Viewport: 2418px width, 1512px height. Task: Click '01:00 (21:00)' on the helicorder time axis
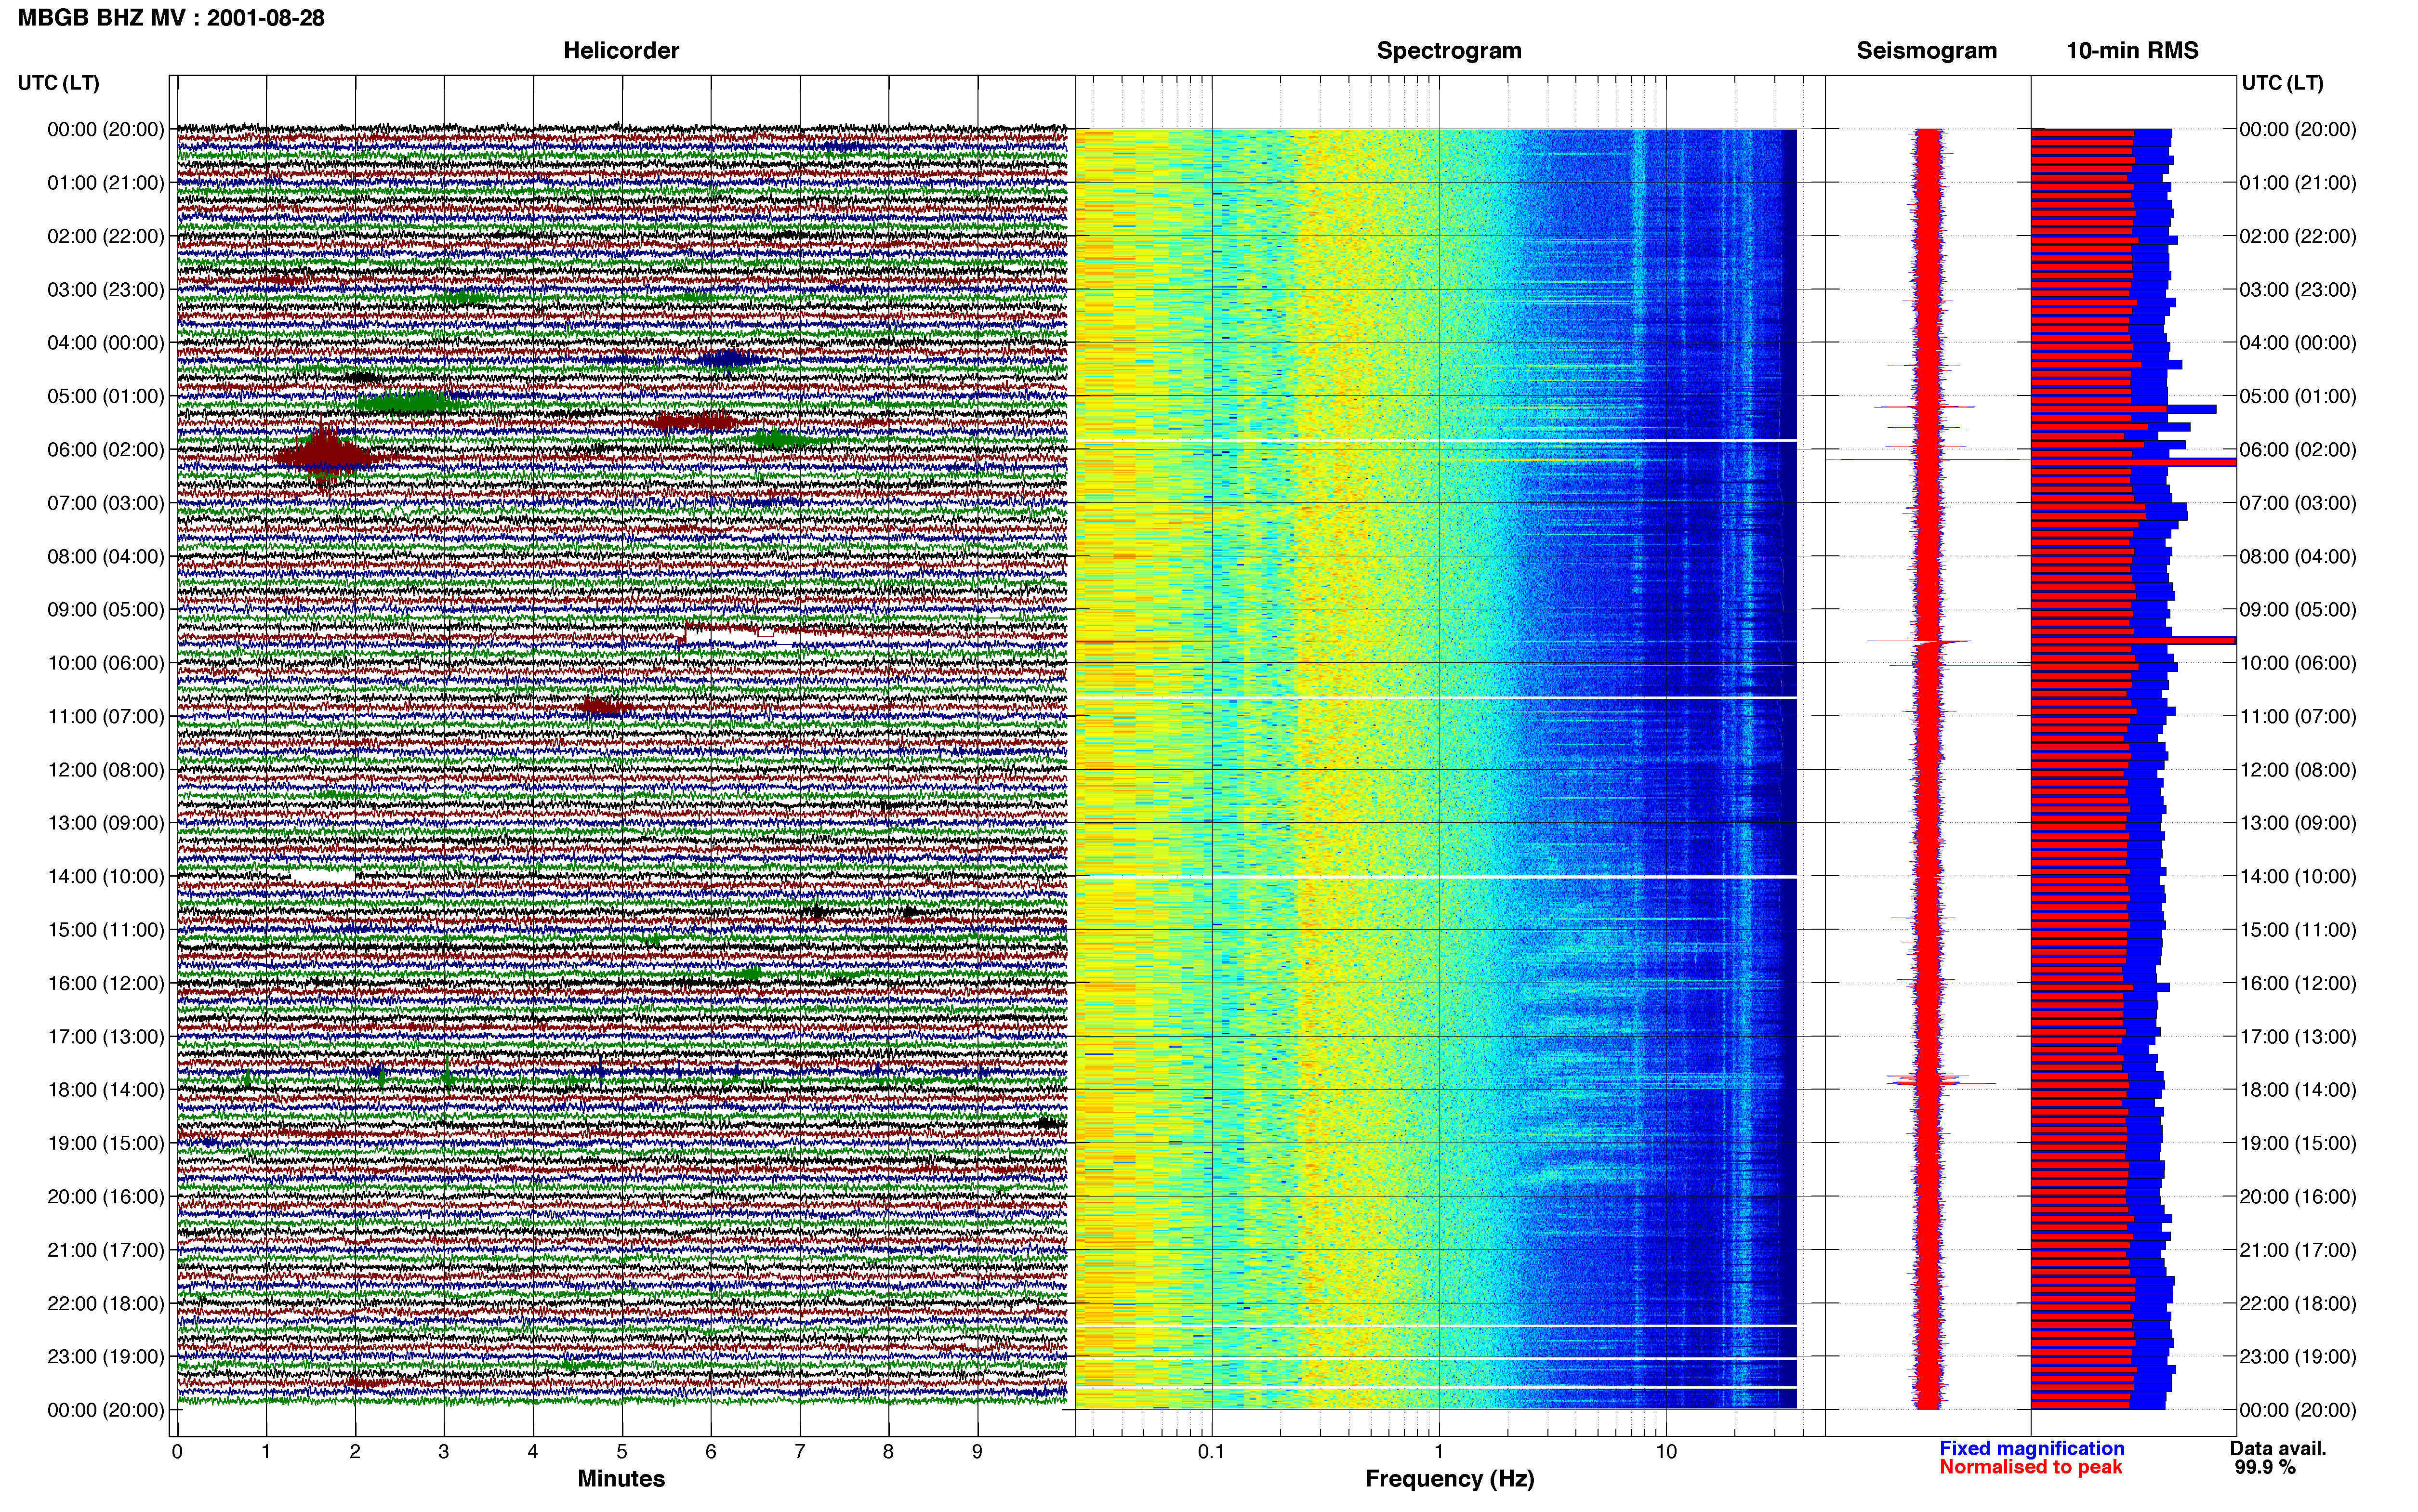pyautogui.click(x=106, y=183)
